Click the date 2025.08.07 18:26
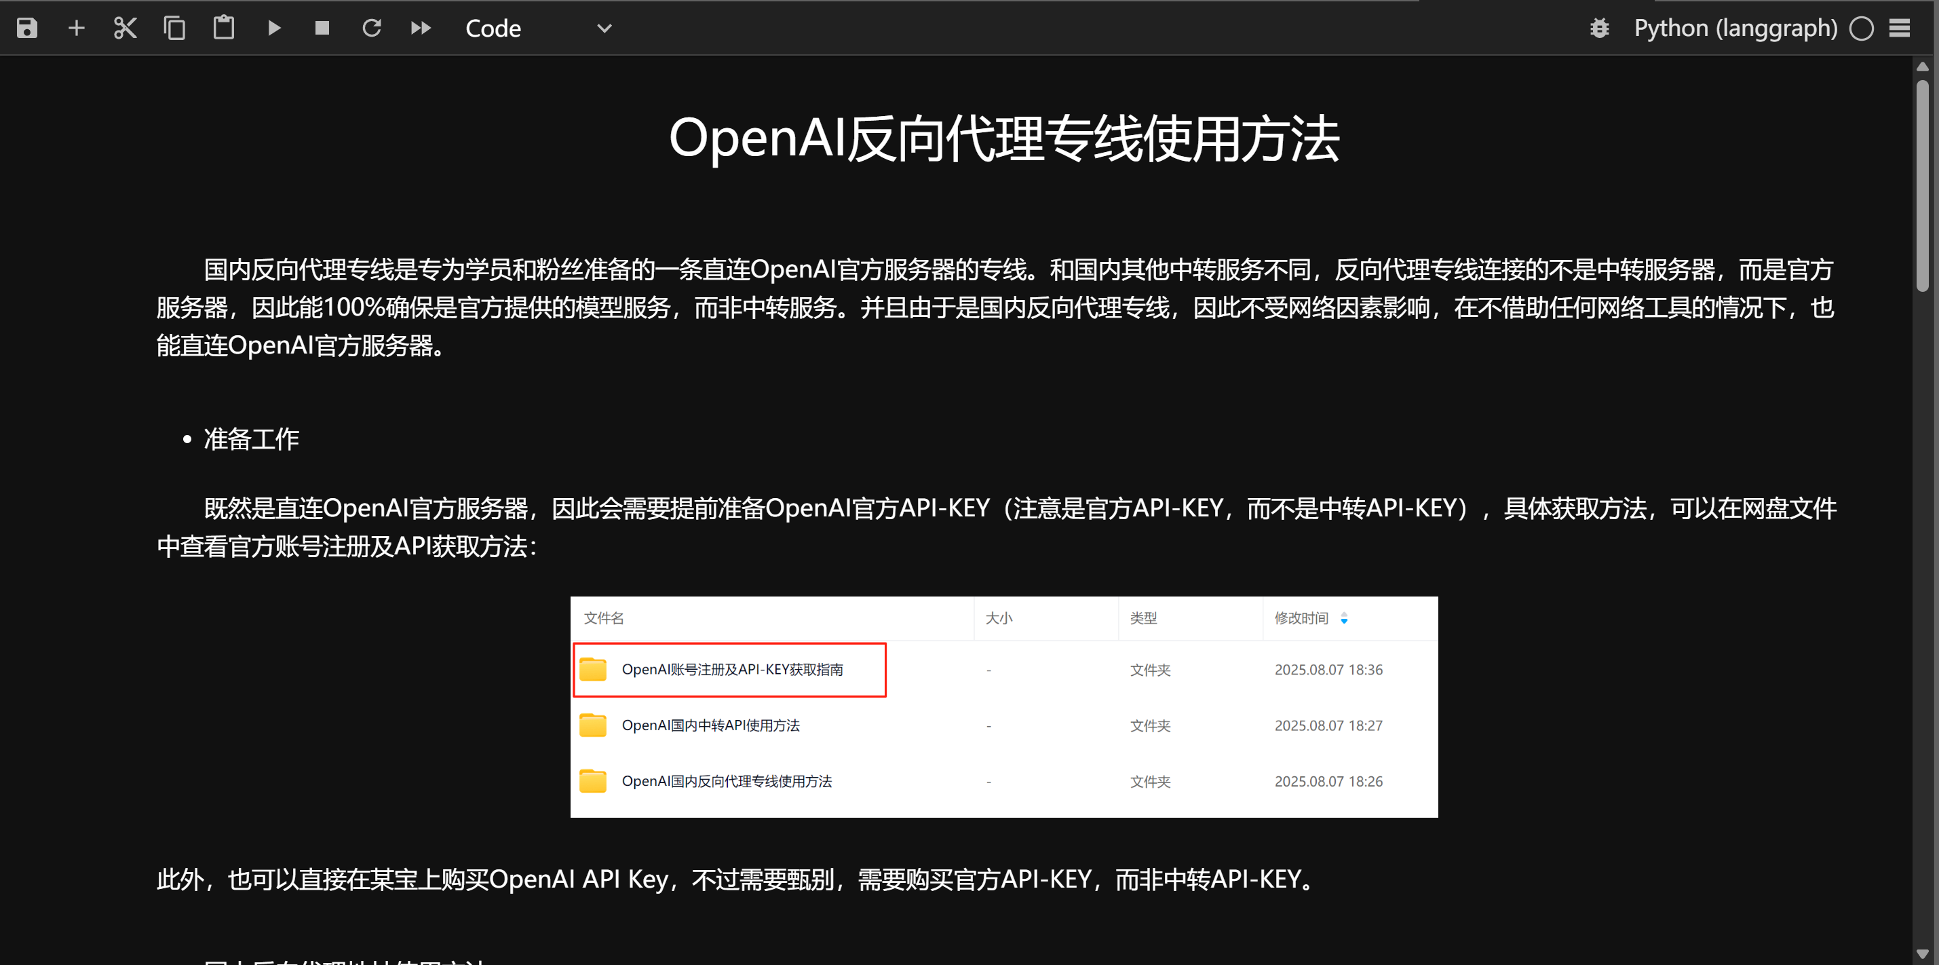 1328,781
